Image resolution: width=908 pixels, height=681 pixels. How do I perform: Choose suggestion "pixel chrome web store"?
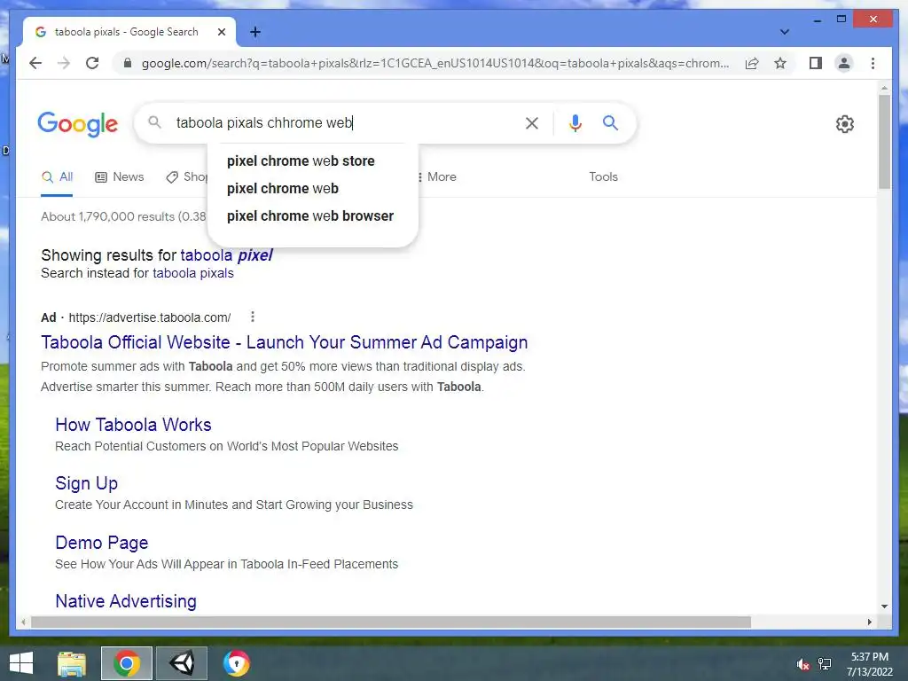pyautogui.click(x=301, y=161)
